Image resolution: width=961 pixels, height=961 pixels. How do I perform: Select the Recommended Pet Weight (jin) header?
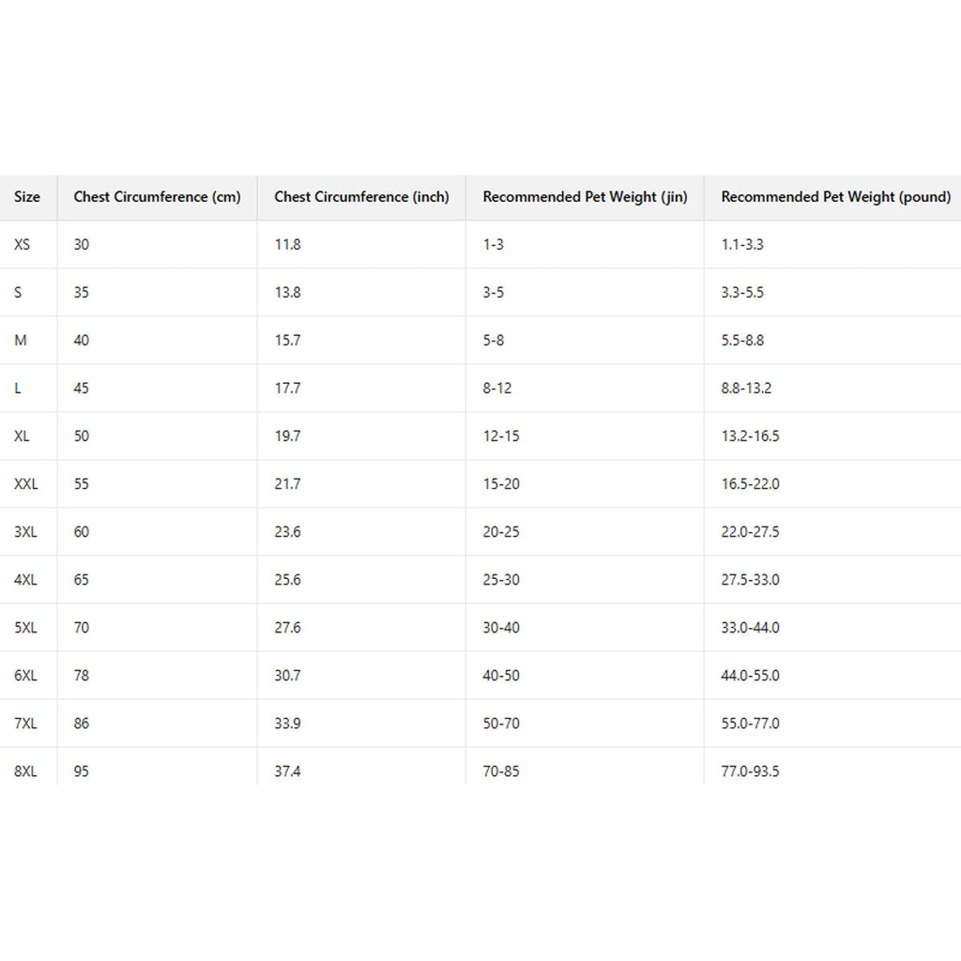coord(585,197)
